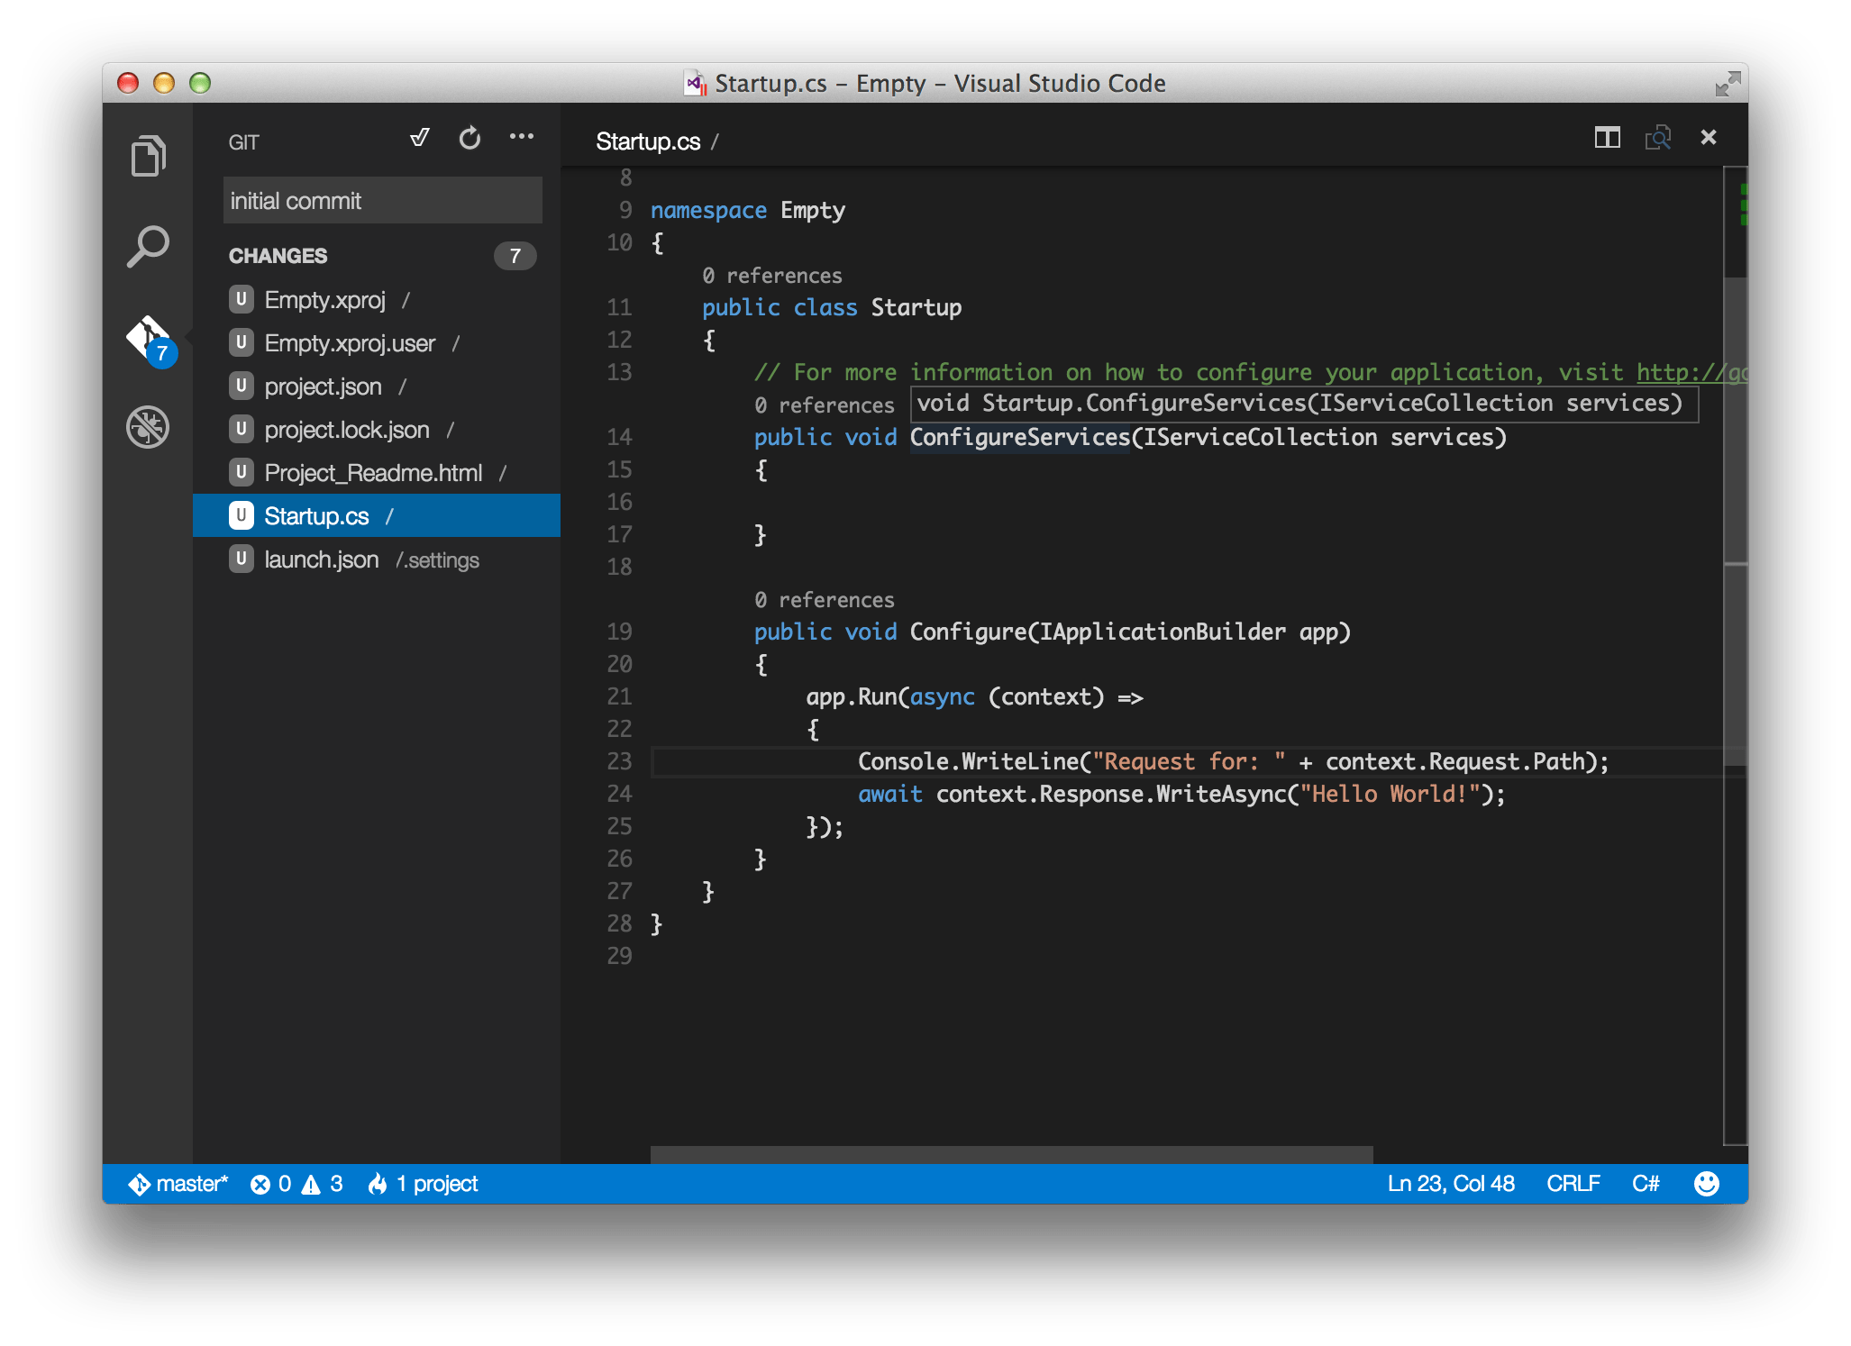The width and height of the screenshot is (1851, 1346).
Task: Send feedback with smiley icon
Action: pos(1706,1184)
